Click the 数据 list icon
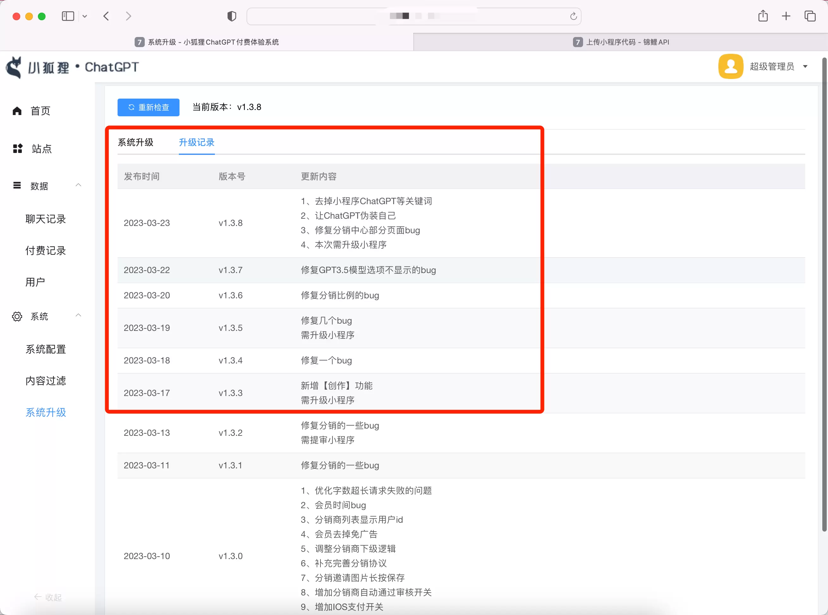 17,186
